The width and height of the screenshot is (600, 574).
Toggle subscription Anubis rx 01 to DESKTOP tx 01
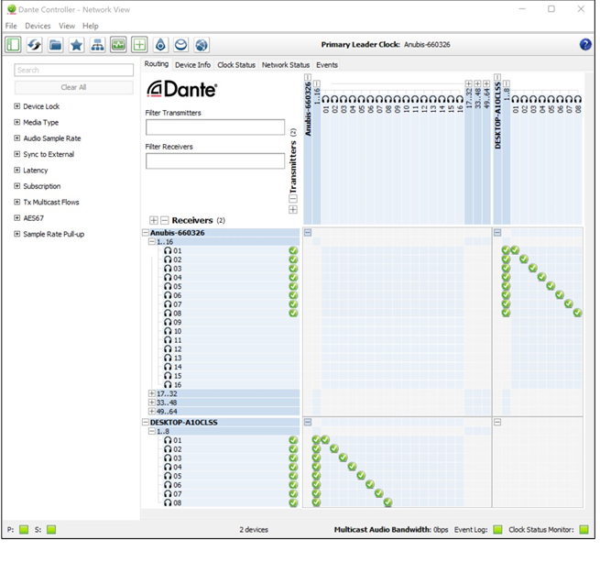tap(515, 250)
